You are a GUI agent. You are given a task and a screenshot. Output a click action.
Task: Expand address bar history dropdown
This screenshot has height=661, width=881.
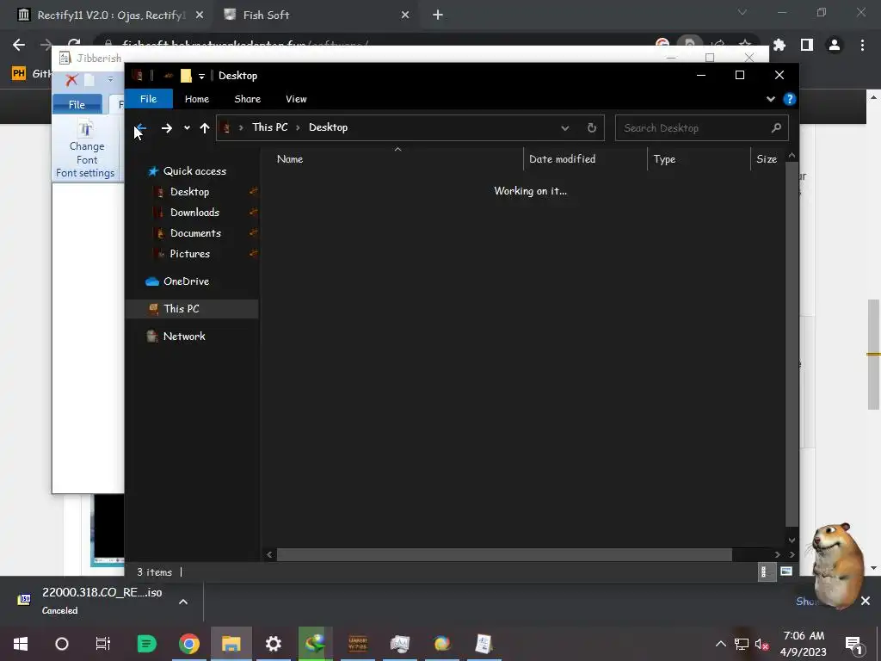tap(564, 127)
